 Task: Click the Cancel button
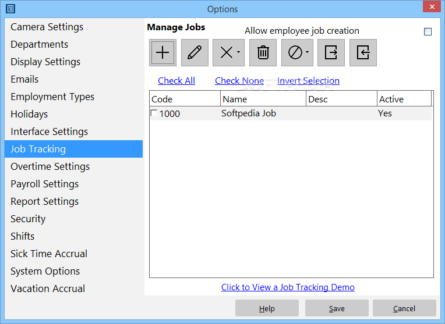(404, 308)
